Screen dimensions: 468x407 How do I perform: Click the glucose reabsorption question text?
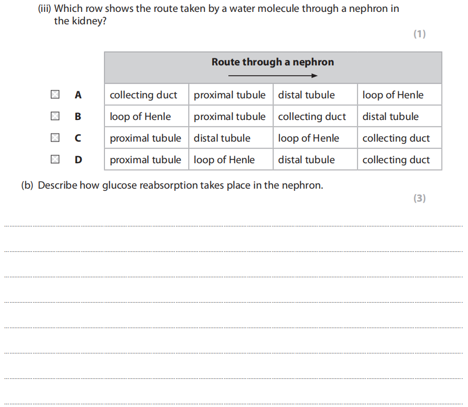tap(172, 185)
